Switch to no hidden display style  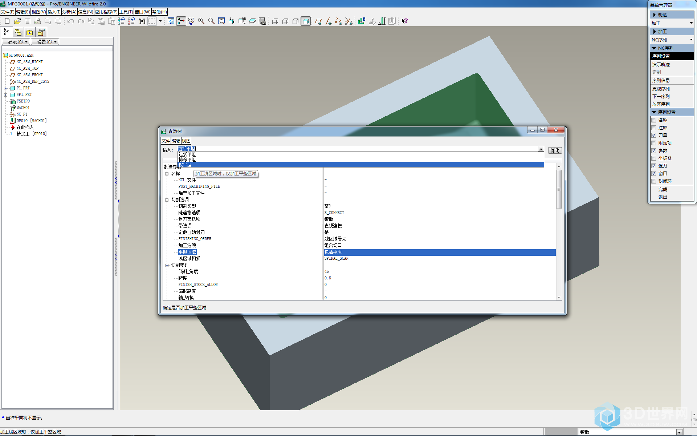(295, 21)
